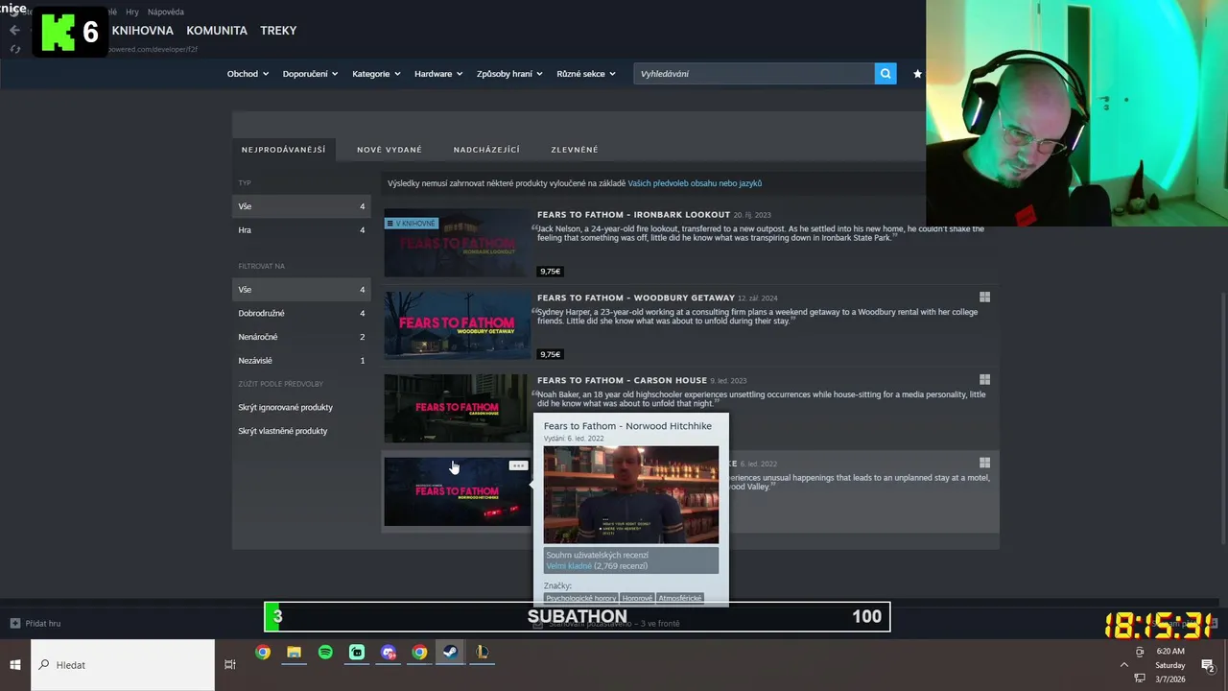Filter type by Hra
The width and height of the screenshot is (1228, 691).
(301, 230)
